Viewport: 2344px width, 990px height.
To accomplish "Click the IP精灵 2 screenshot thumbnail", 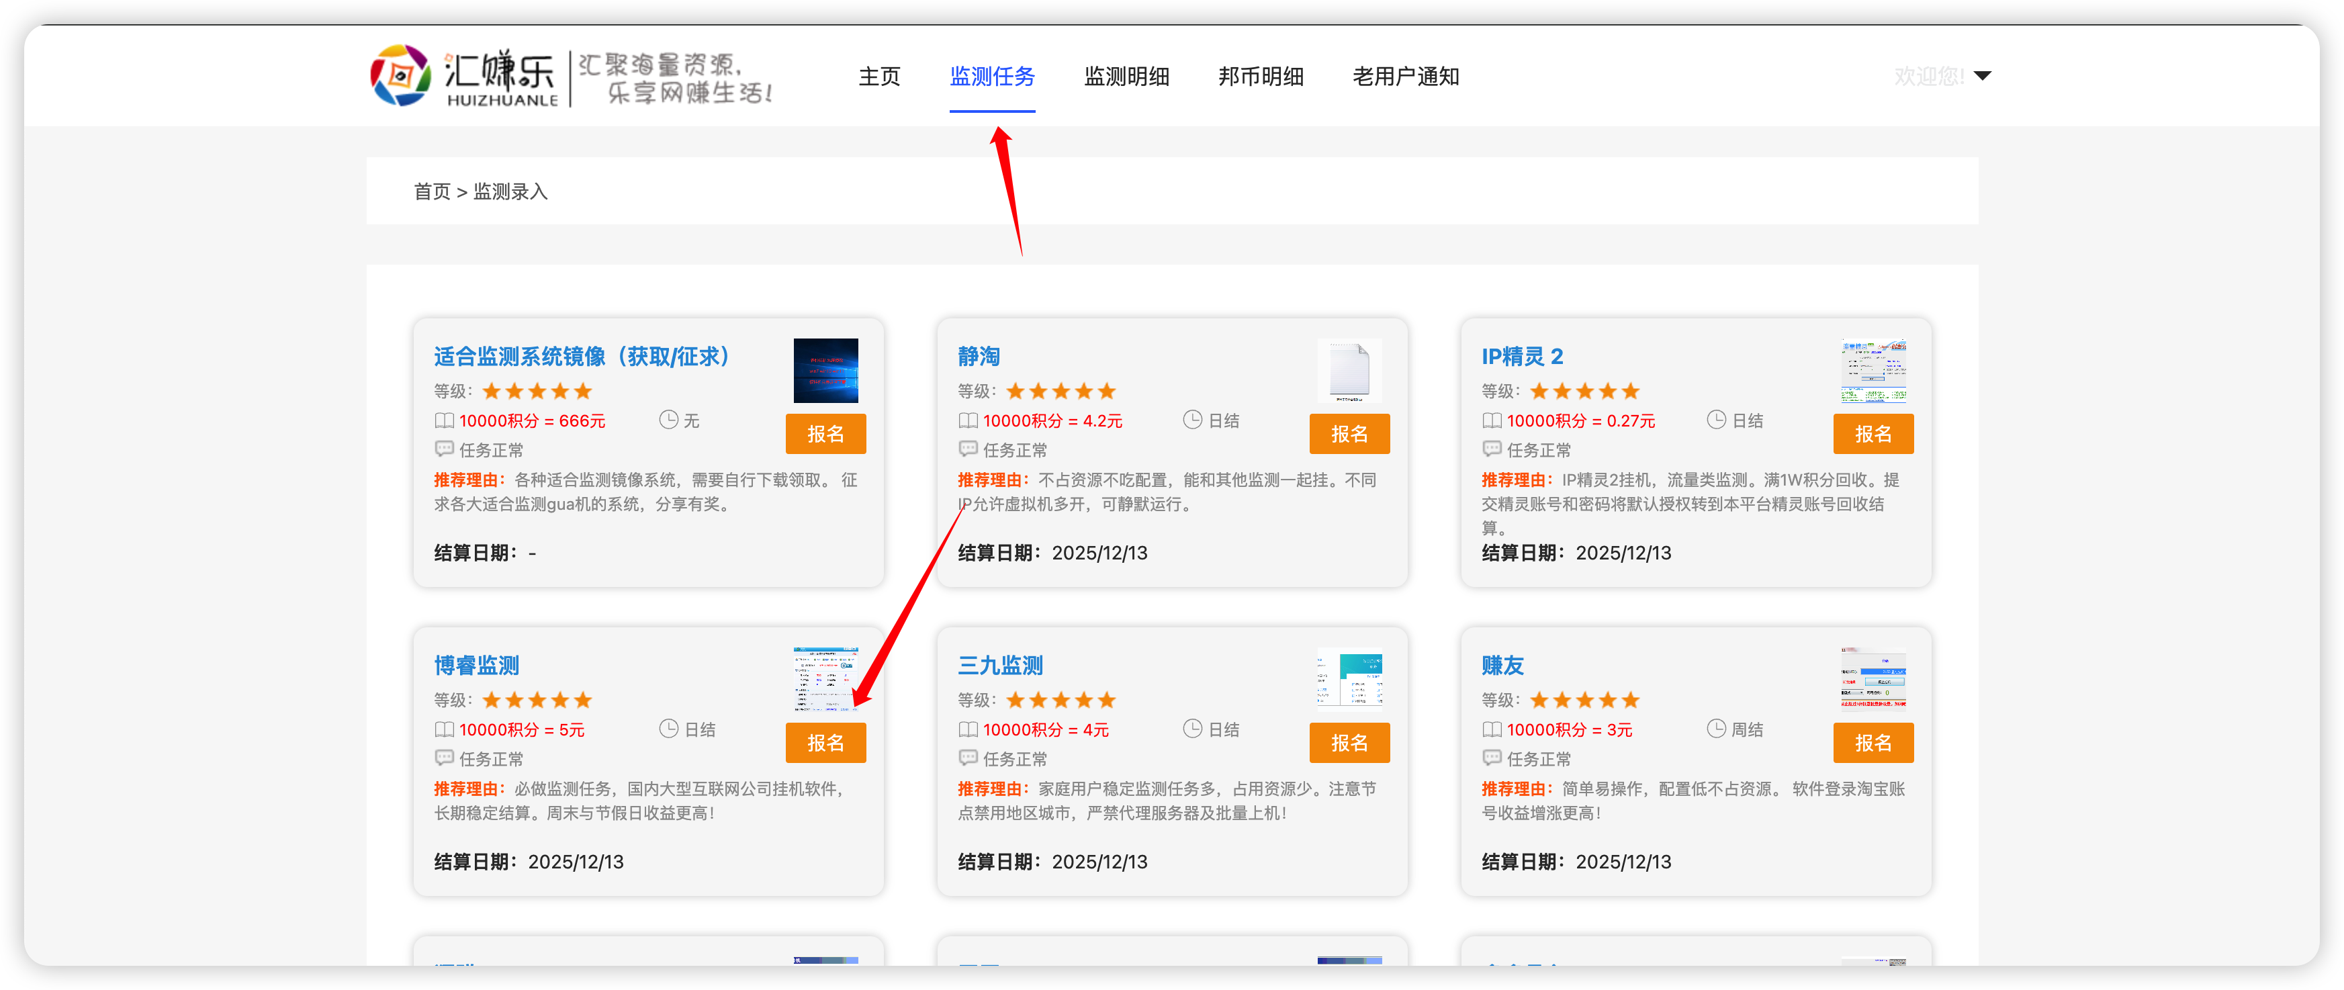I will tap(1873, 370).
